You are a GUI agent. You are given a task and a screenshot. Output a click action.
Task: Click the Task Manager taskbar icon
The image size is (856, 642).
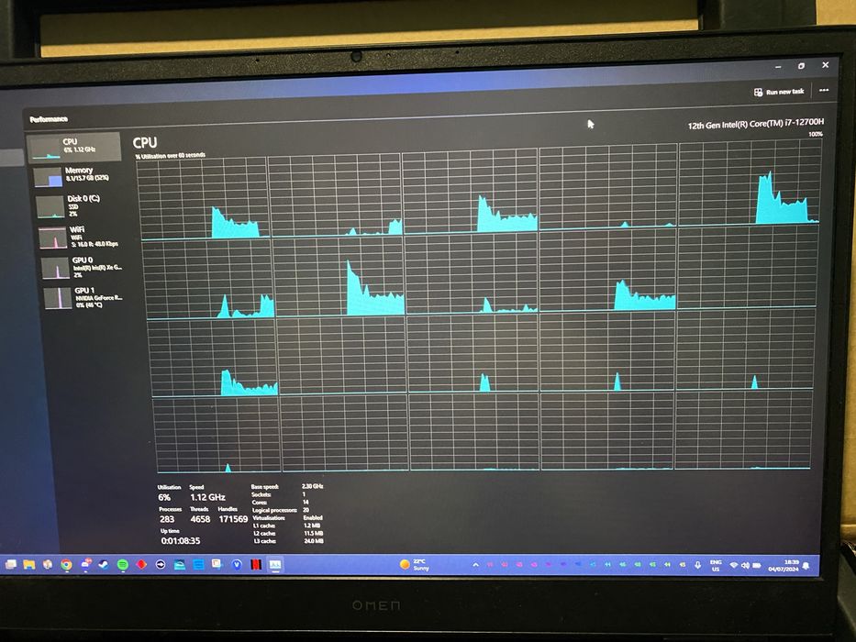(274, 564)
